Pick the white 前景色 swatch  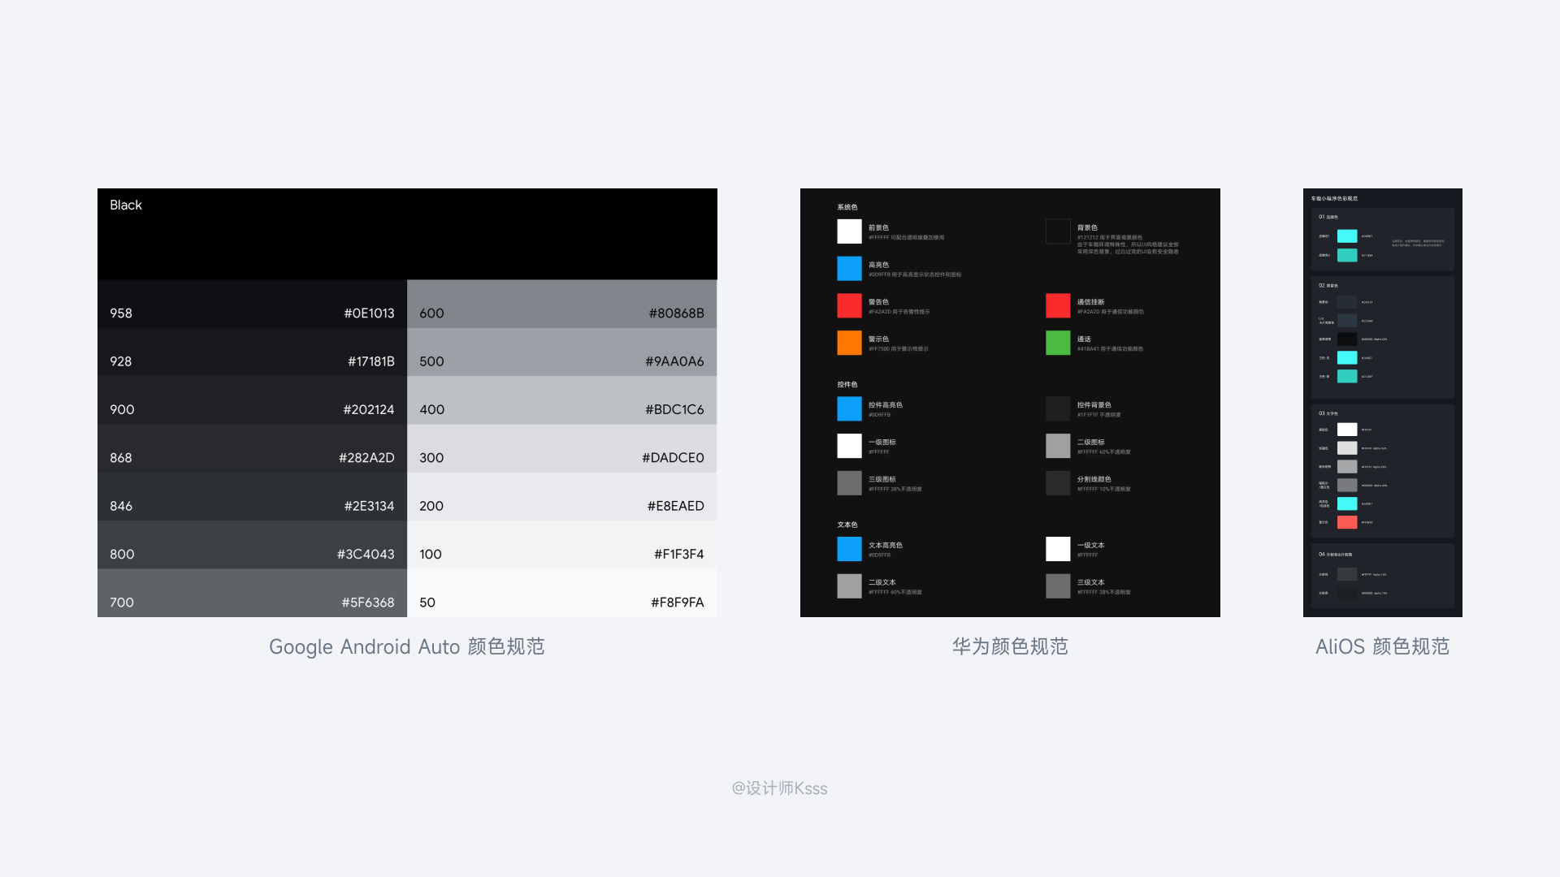pyautogui.click(x=849, y=231)
